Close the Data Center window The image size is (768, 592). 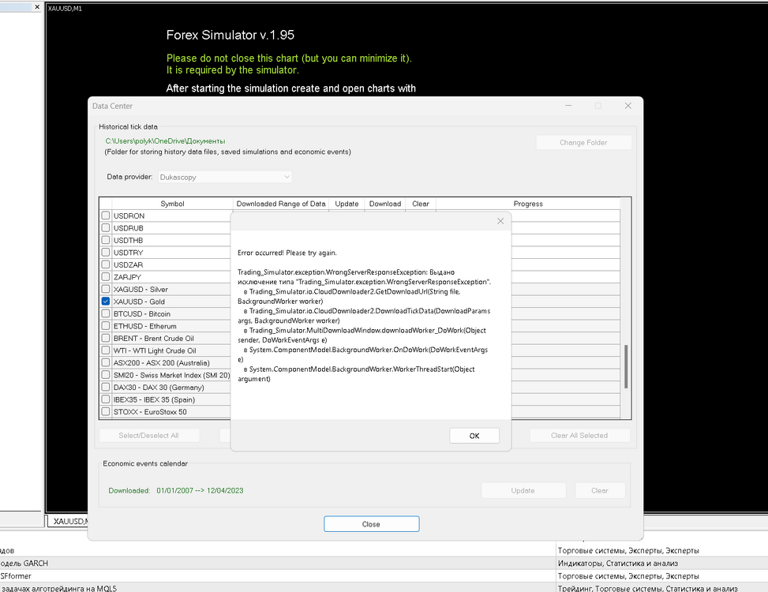[x=628, y=106]
